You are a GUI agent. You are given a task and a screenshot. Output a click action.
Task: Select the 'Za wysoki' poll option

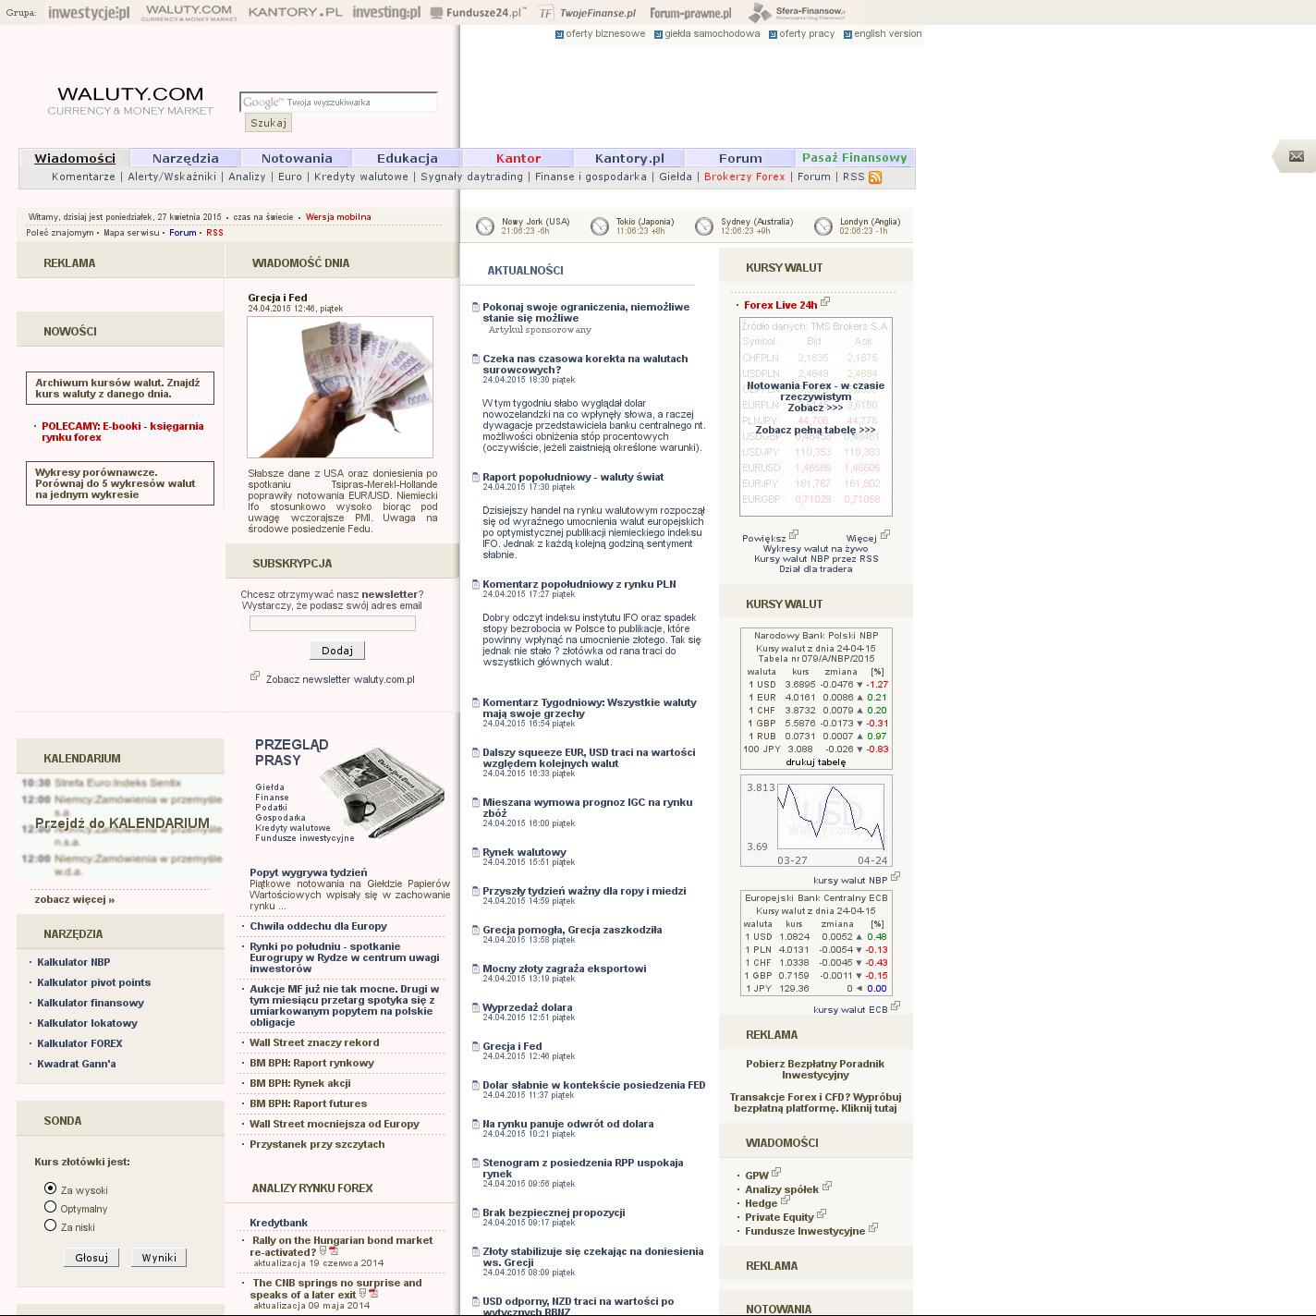[51, 1188]
